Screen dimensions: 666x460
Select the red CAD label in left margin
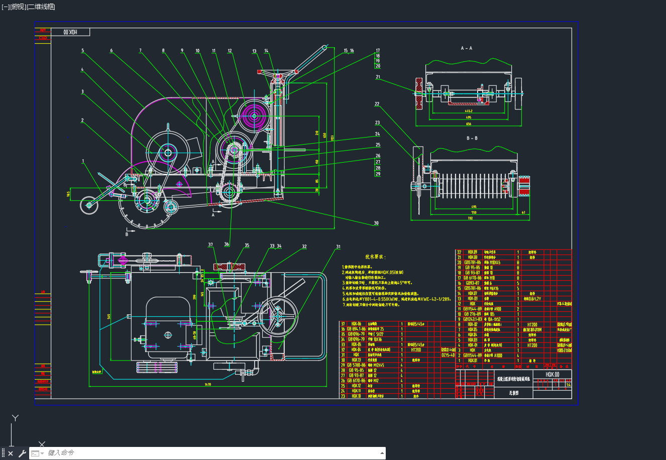point(43,38)
